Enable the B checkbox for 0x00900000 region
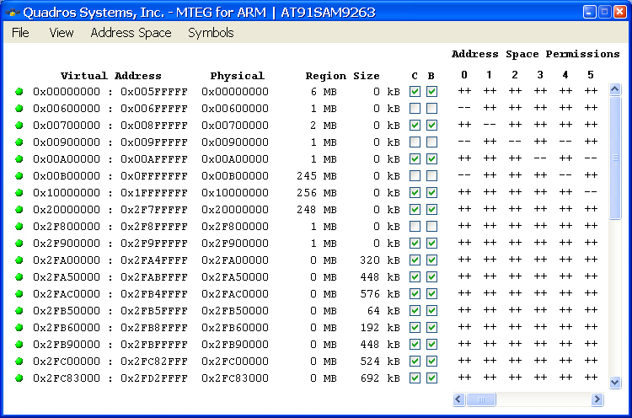This screenshot has height=418, width=632. (x=431, y=142)
